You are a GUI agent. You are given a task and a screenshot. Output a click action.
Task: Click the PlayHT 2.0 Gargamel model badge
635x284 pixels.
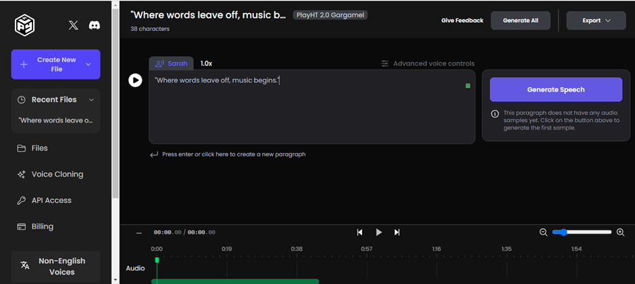coord(330,16)
